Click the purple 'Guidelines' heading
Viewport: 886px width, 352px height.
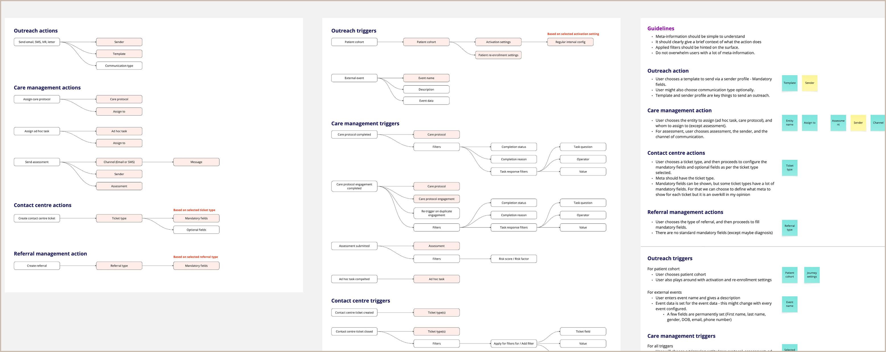point(661,28)
